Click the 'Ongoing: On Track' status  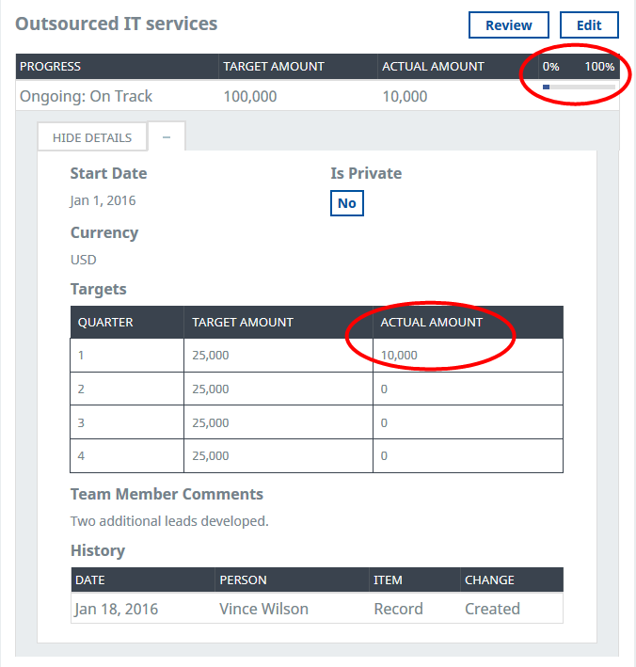click(86, 96)
